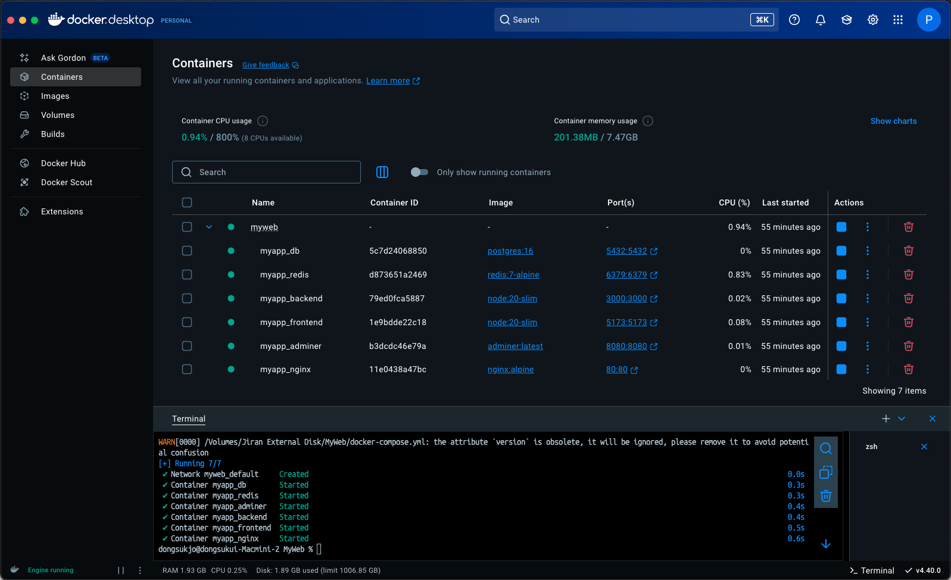Image resolution: width=951 pixels, height=580 pixels.
Task: Delete the myweb stack with trash icon
Action: [909, 227]
